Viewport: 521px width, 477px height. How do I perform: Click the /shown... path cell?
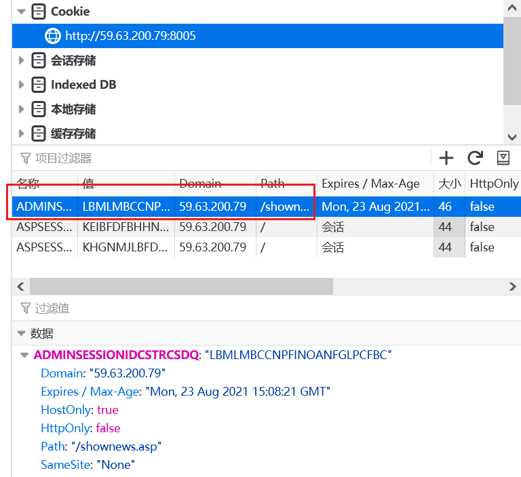pyautogui.click(x=286, y=207)
